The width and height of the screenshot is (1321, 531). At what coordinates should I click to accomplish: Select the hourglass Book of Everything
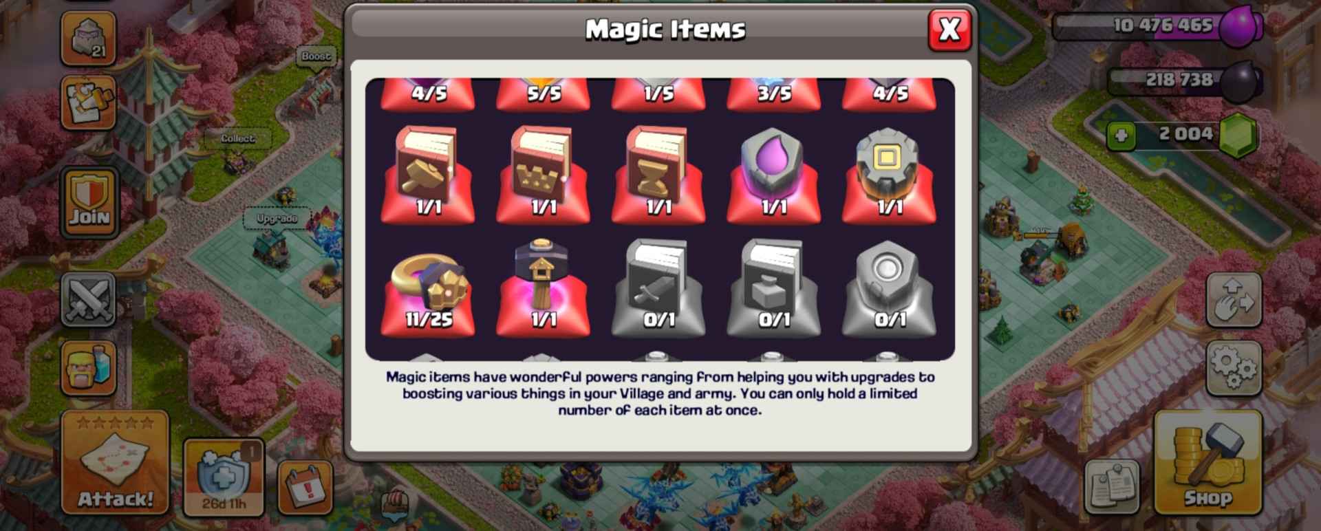click(658, 173)
